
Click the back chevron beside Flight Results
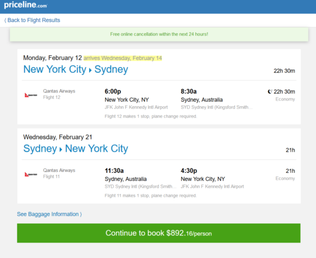(x=5, y=20)
